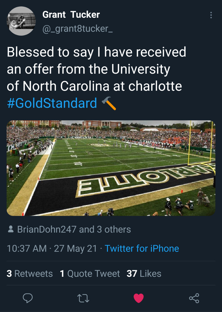222x312 pixels.
Task: Show the 37 Likes list
Action: [144, 273]
